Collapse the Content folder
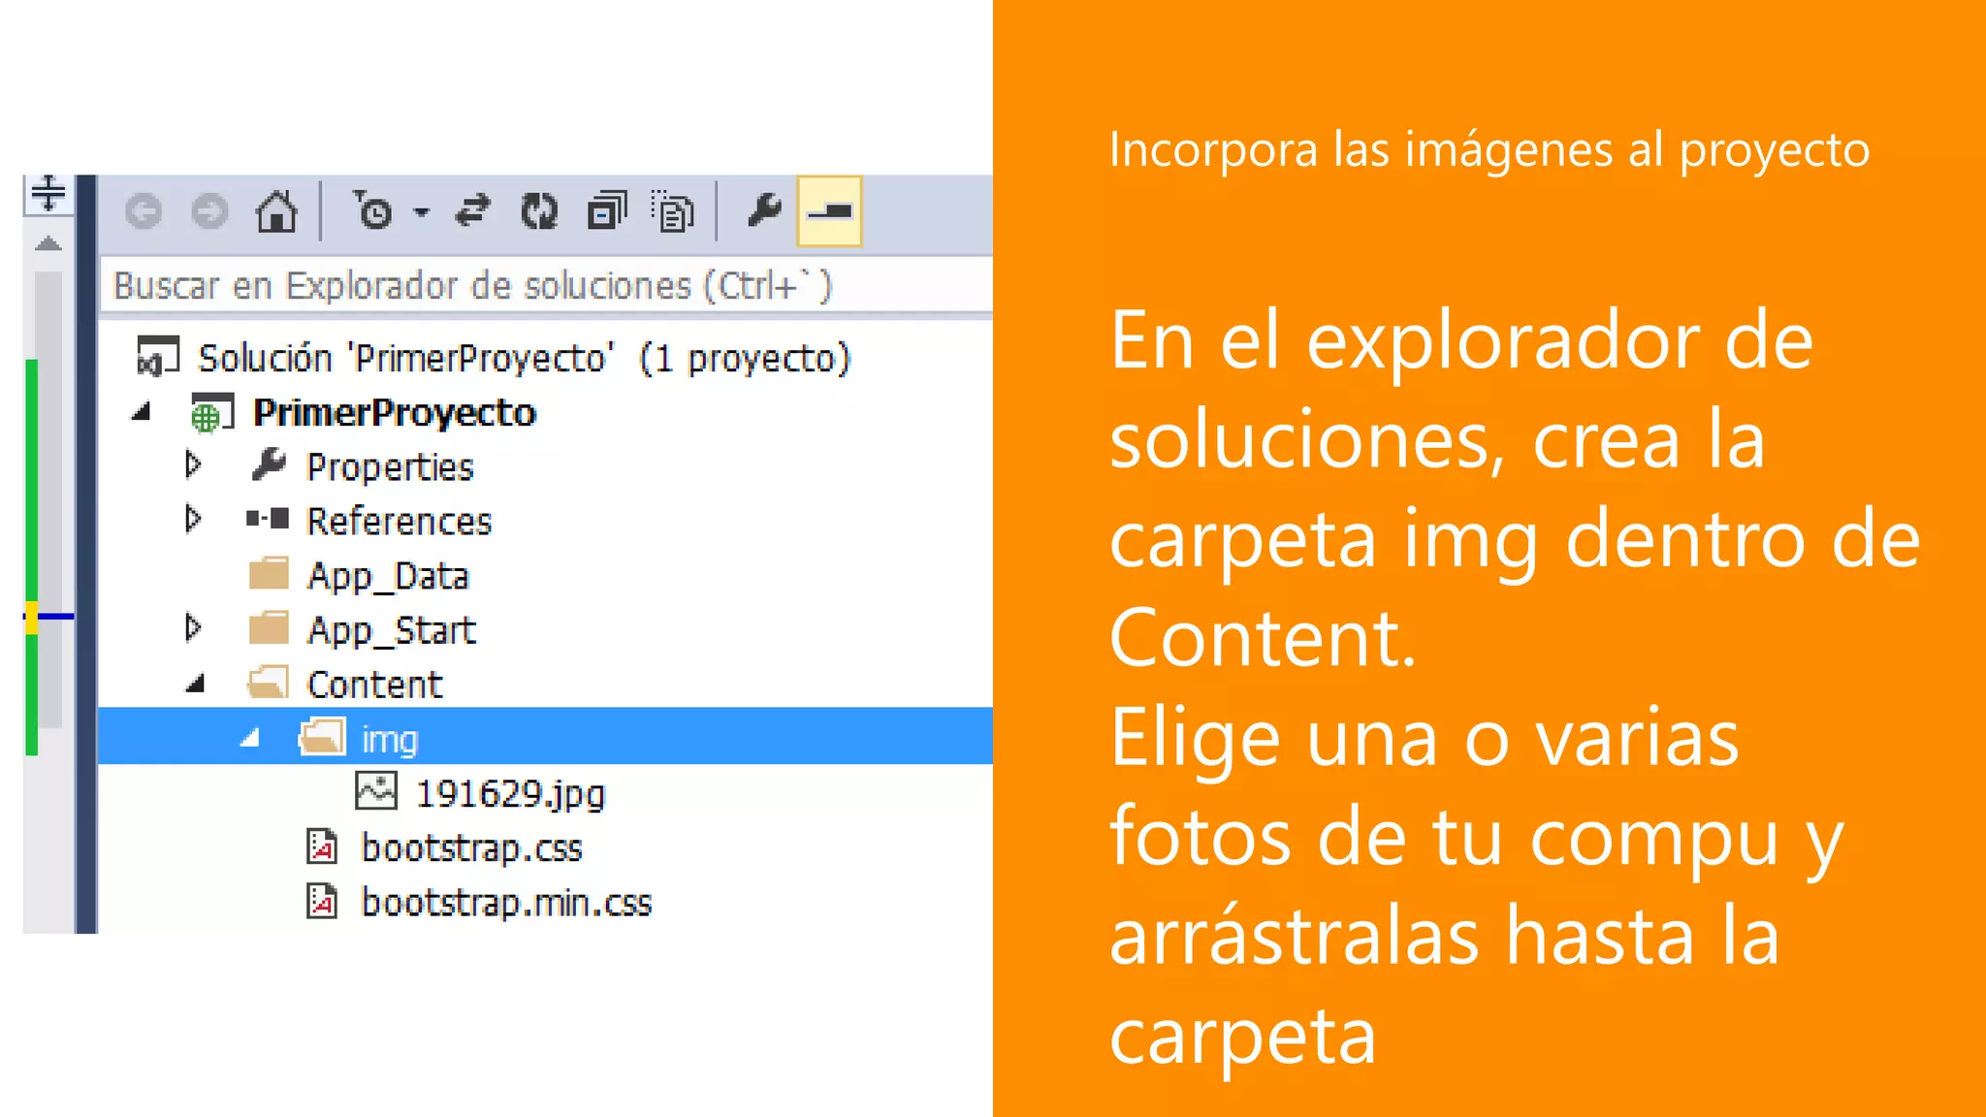This screenshot has width=1986, height=1117. coord(196,685)
